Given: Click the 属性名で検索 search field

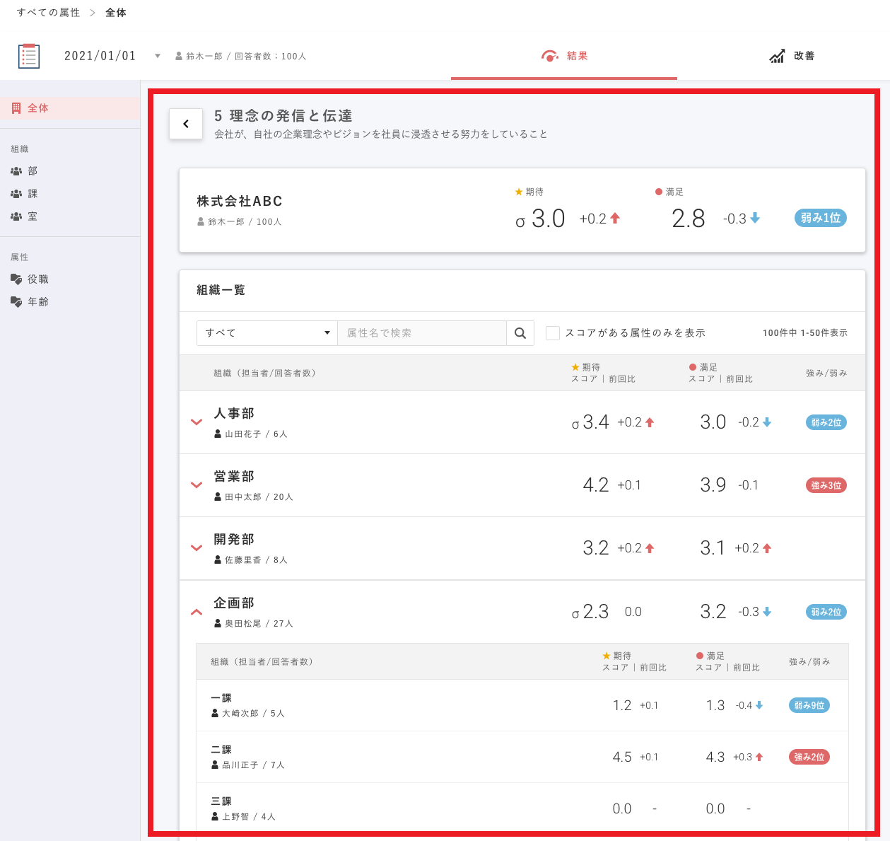Looking at the screenshot, I should pyautogui.click(x=421, y=333).
